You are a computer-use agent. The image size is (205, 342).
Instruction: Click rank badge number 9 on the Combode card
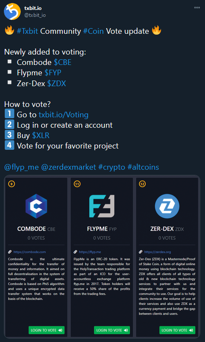click(11, 184)
